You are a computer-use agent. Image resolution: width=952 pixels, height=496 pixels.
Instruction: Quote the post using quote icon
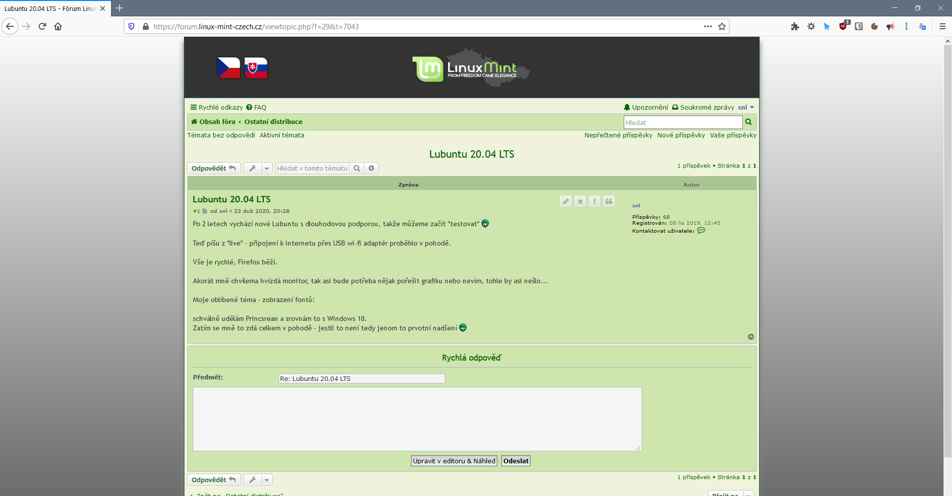pyautogui.click(x=609, y=201)
